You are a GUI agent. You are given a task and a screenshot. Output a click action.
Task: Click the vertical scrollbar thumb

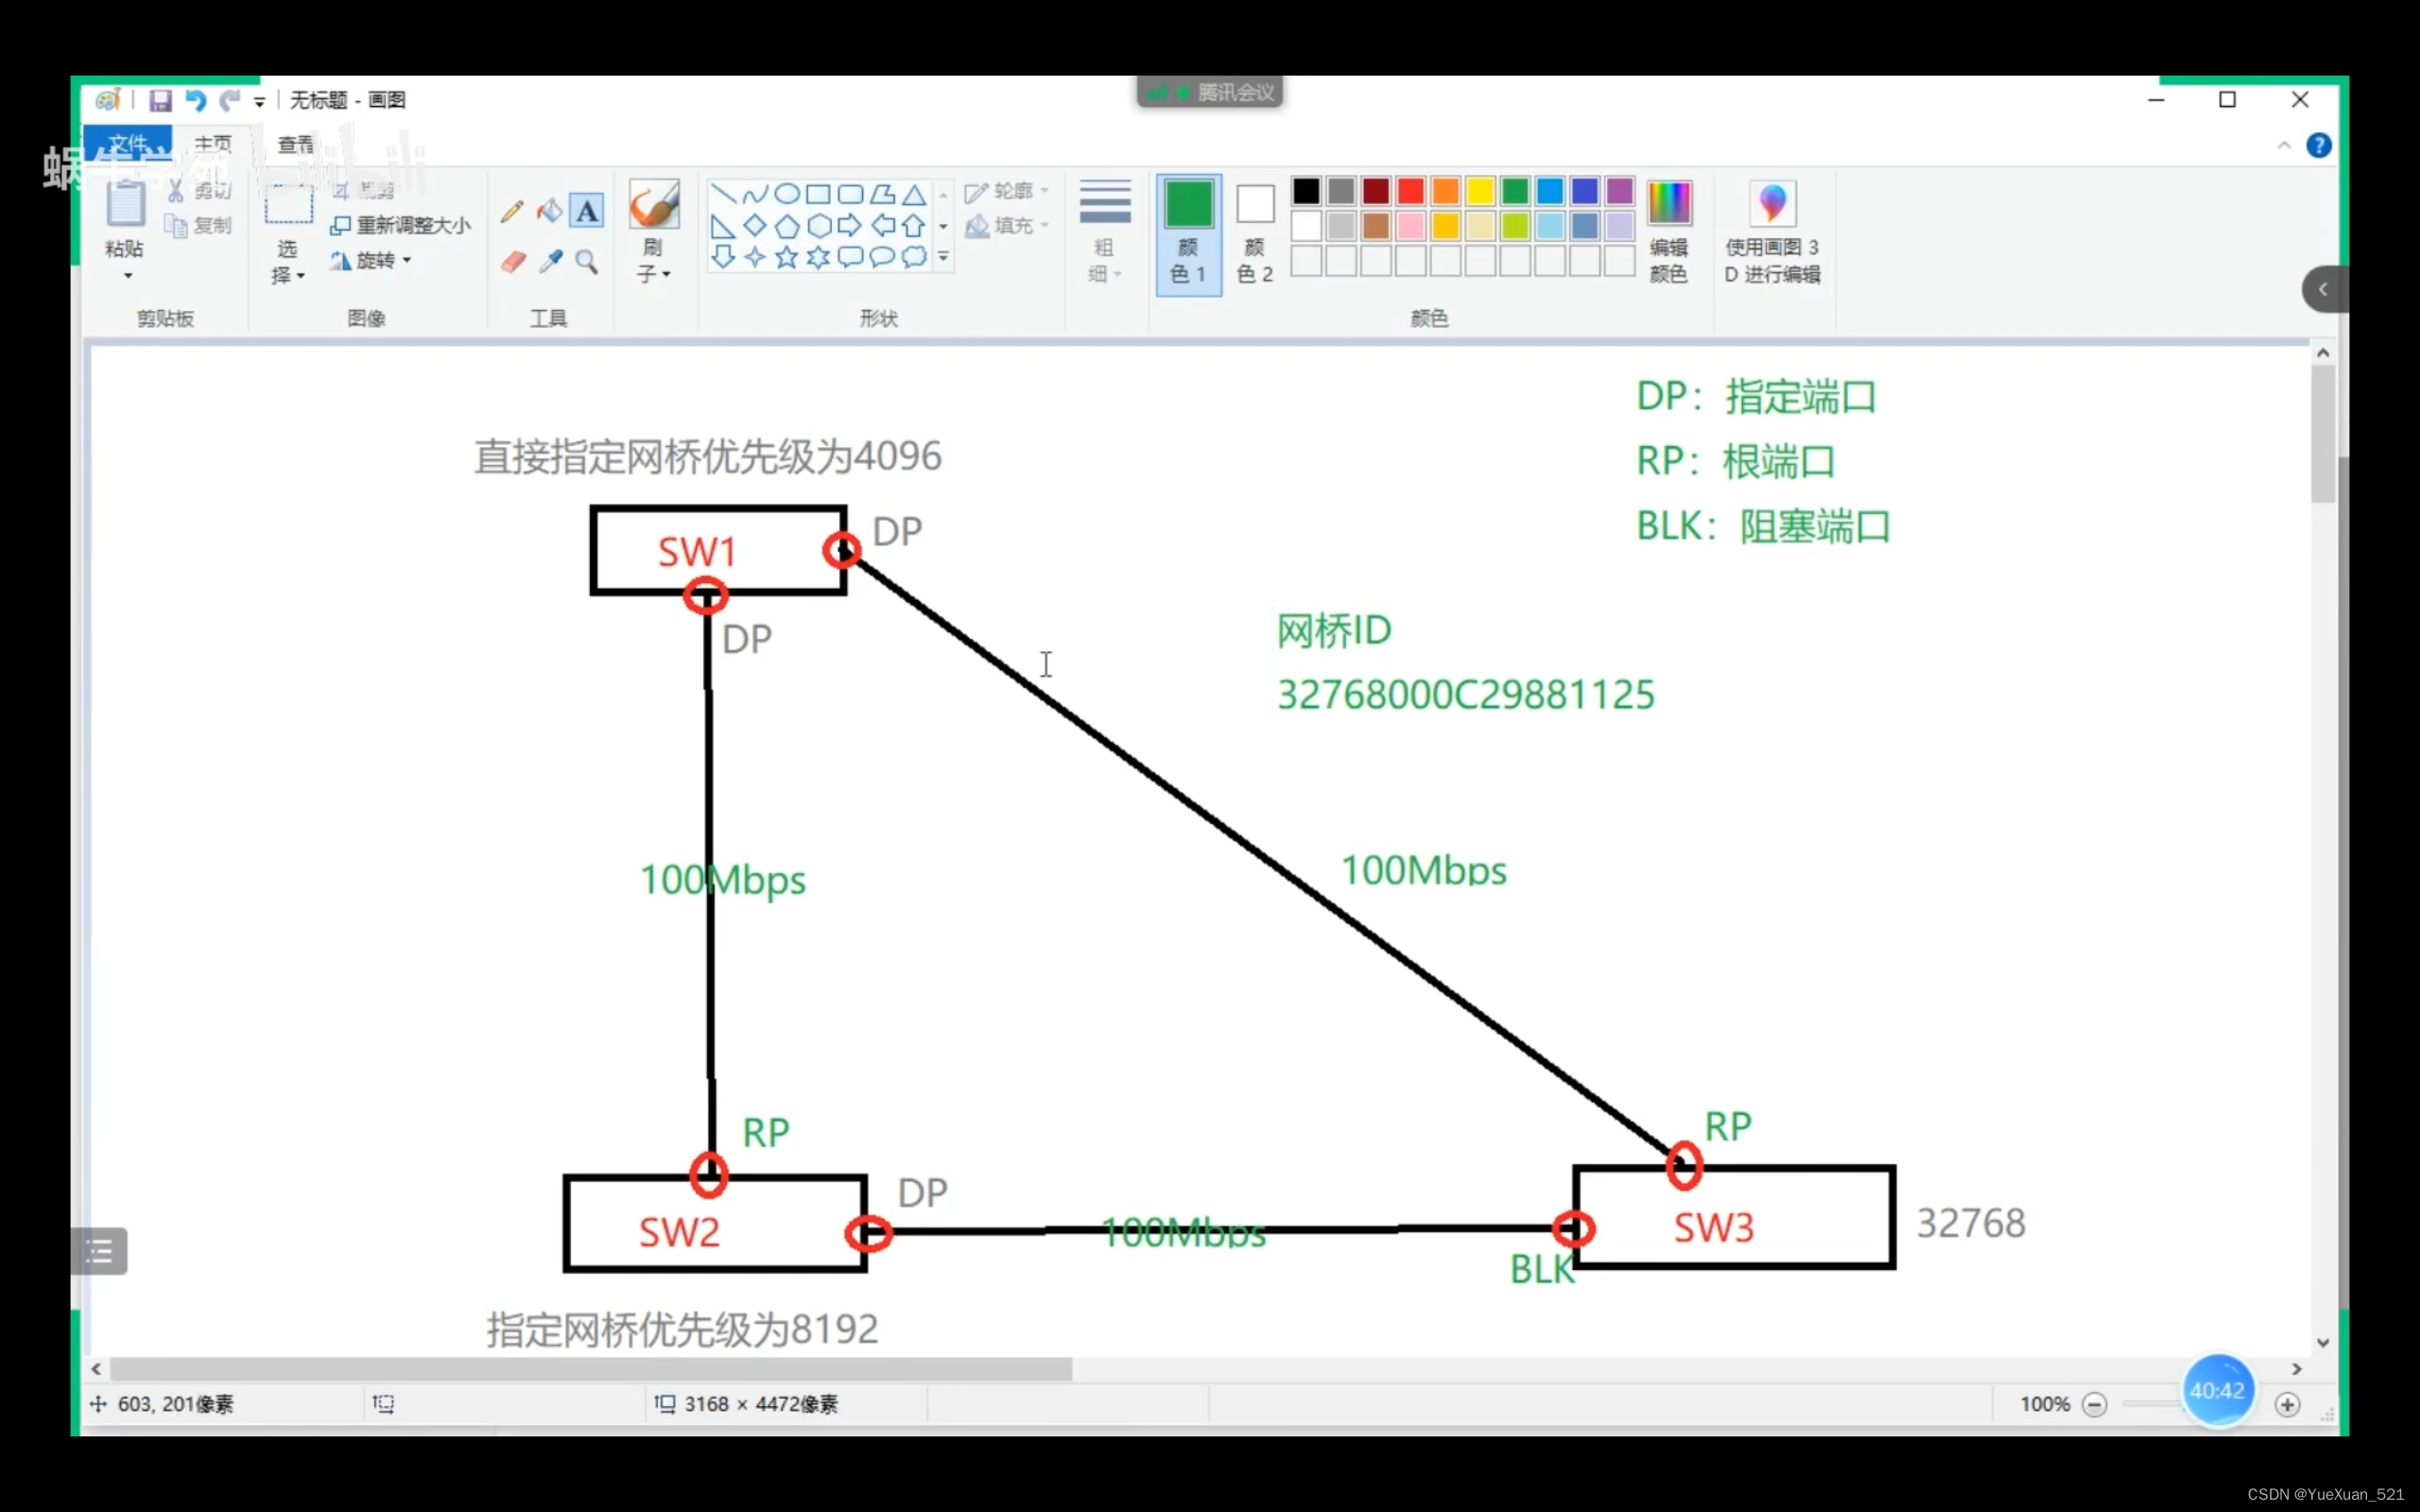[2323, 434]
